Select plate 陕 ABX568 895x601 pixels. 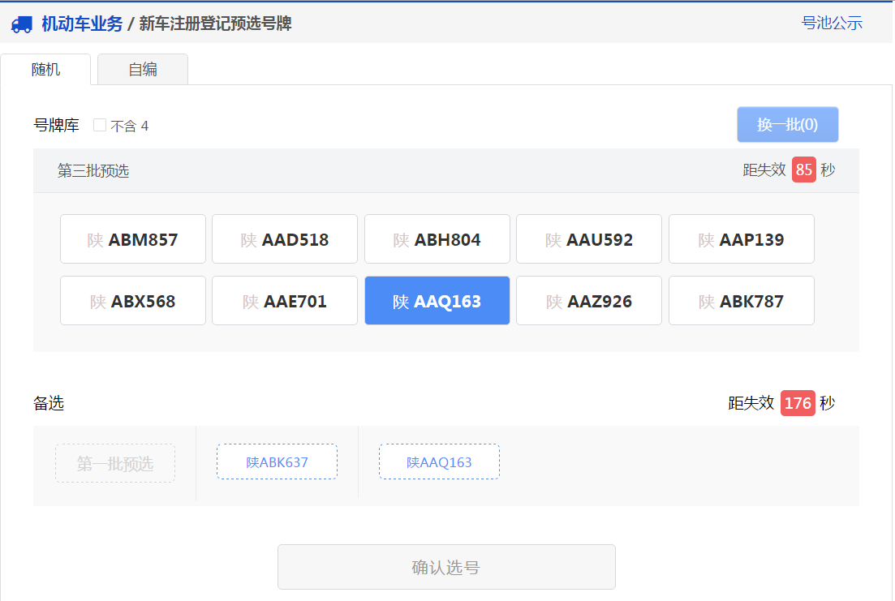coord(133,301)
